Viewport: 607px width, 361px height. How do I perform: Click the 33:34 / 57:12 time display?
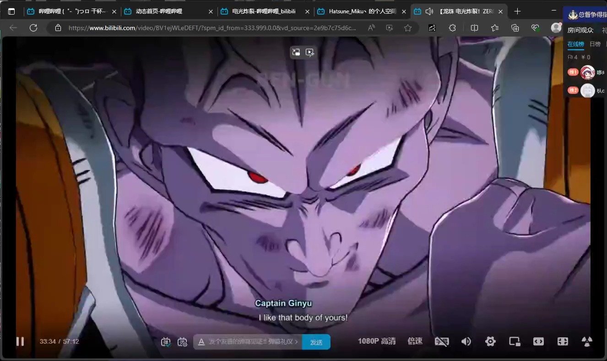[59, 341]
